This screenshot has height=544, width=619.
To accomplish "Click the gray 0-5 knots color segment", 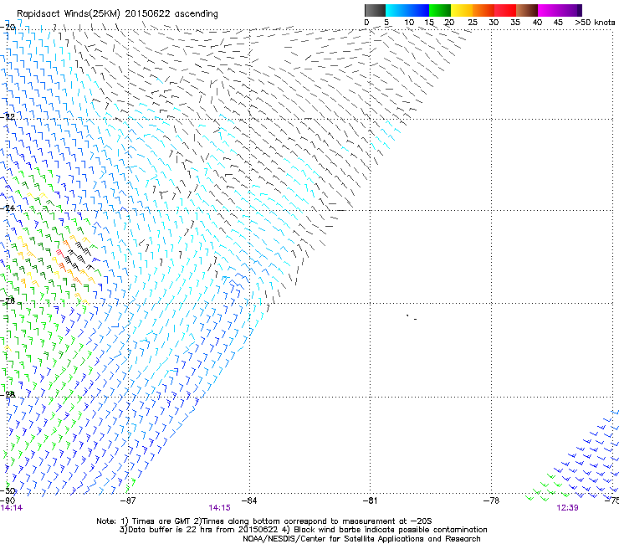I will click(375, 10).
